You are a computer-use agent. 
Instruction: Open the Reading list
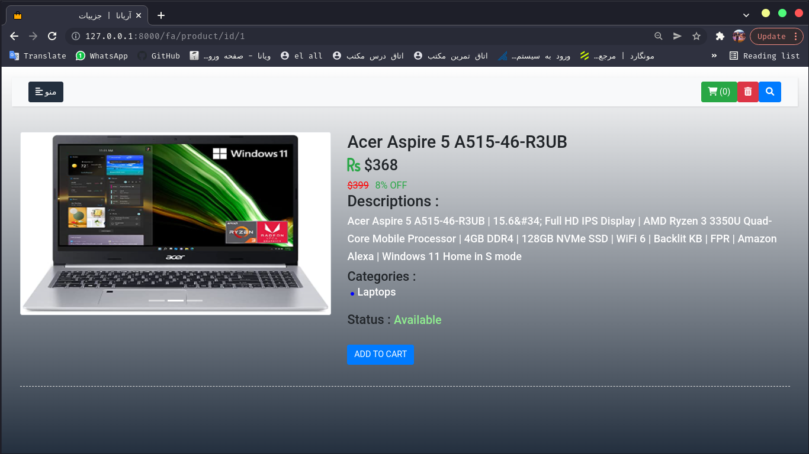pyautogui.click(x=765, y=56)
